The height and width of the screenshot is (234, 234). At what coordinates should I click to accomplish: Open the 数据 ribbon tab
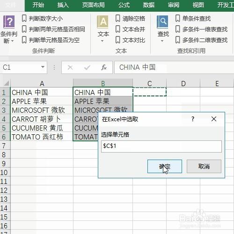pos(149,5)
